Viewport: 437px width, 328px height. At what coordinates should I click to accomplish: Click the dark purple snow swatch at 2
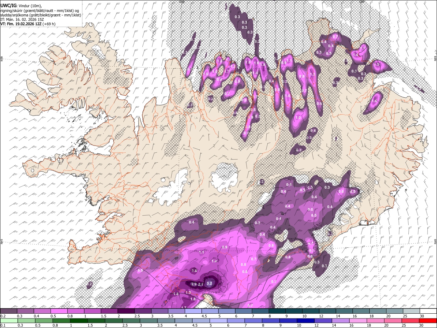[126, 311]
